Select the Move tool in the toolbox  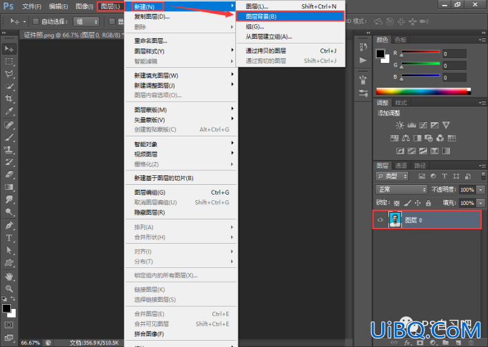9,49
